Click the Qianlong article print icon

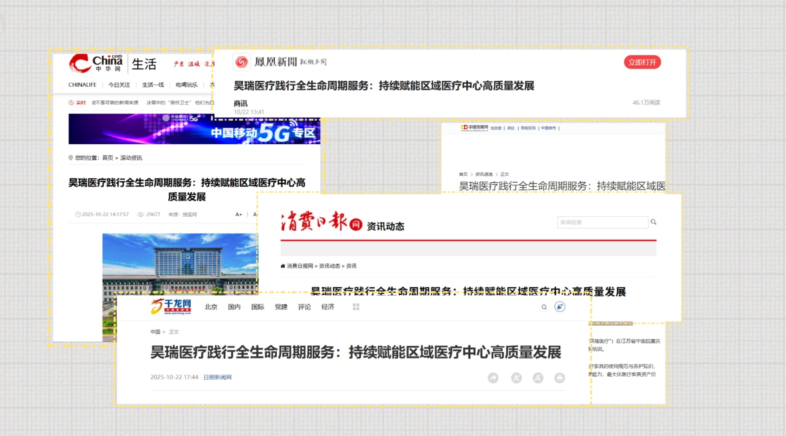[x=559, y=378]
